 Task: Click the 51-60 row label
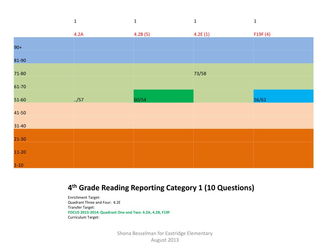point(20,100)
